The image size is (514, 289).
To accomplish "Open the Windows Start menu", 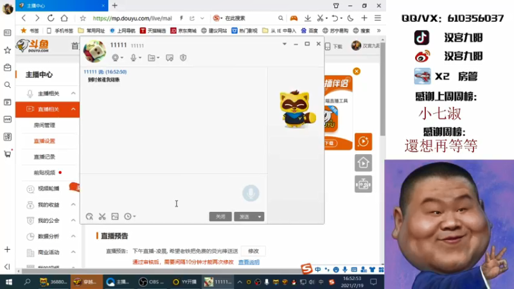I will pyautogui.click(x=9, y=282).
